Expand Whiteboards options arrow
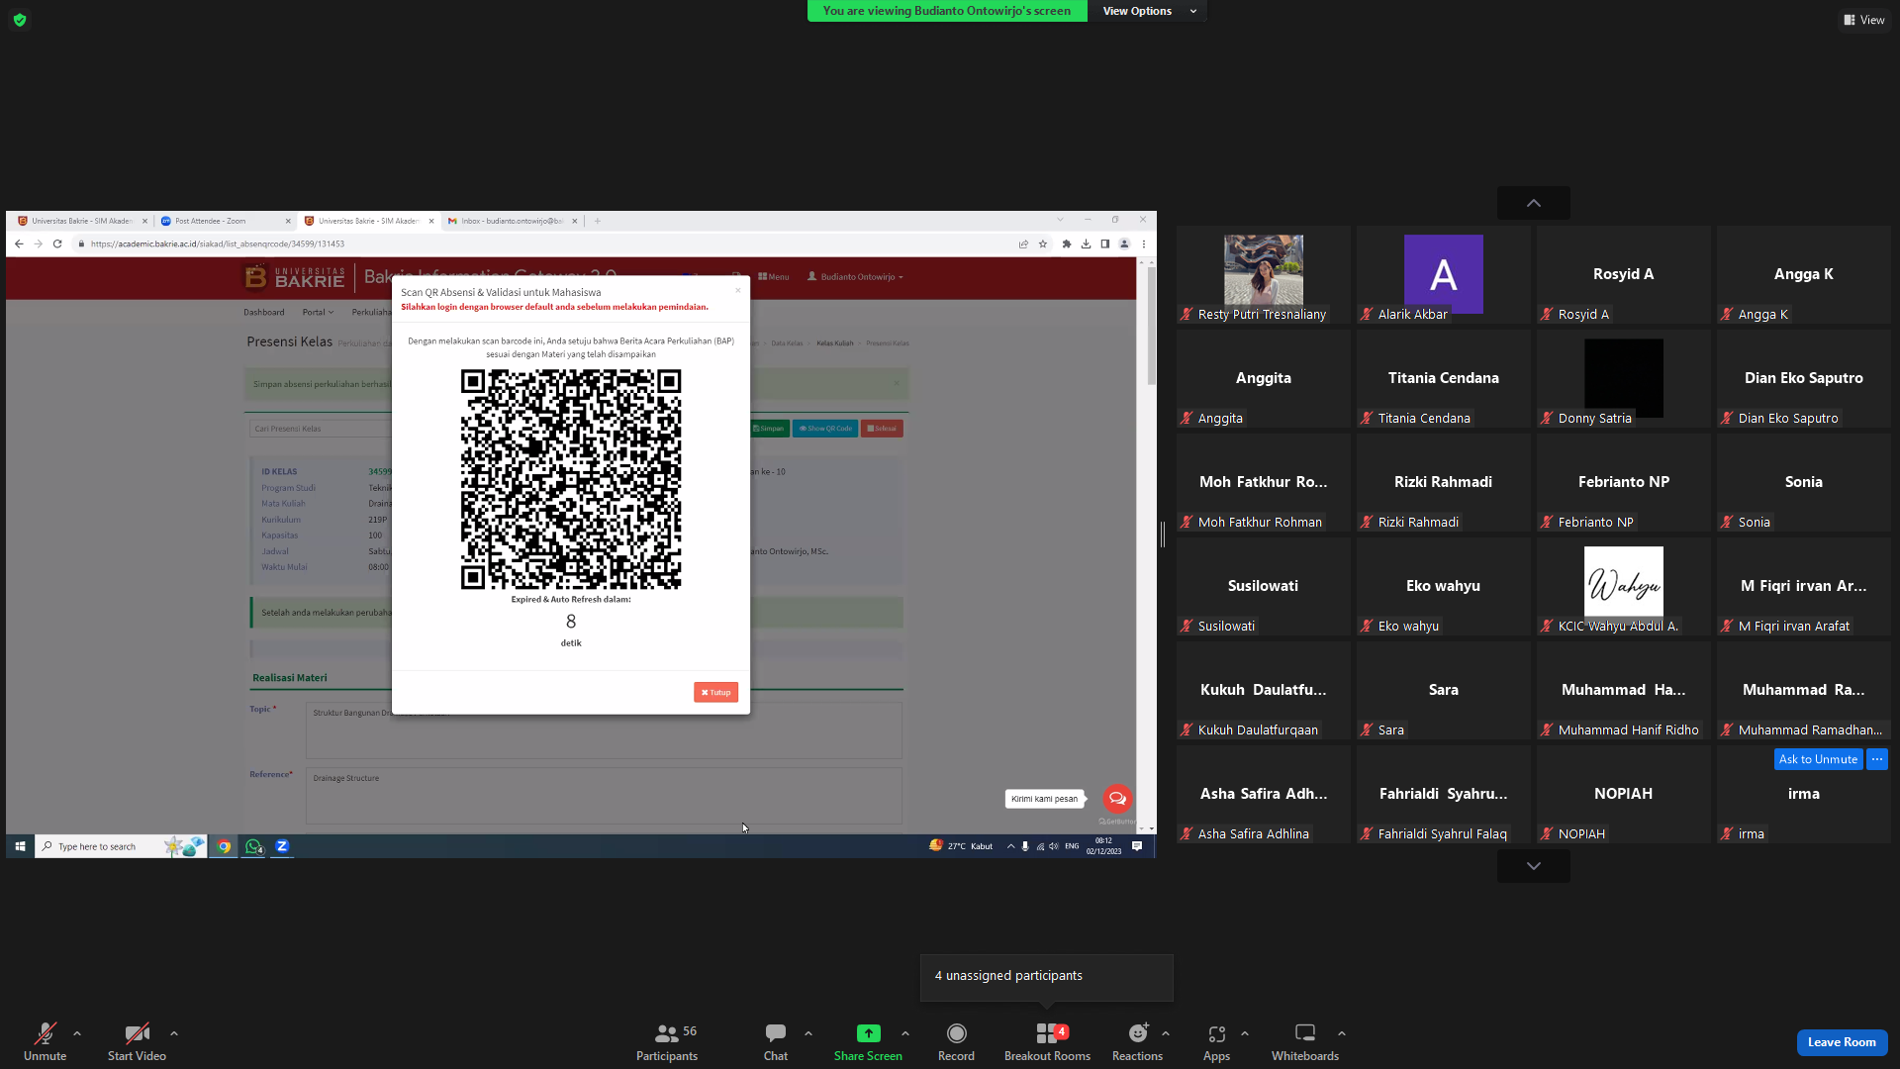Image resolution: width=1900 pixels, height=1069 pixels. pos(1342,1033)
